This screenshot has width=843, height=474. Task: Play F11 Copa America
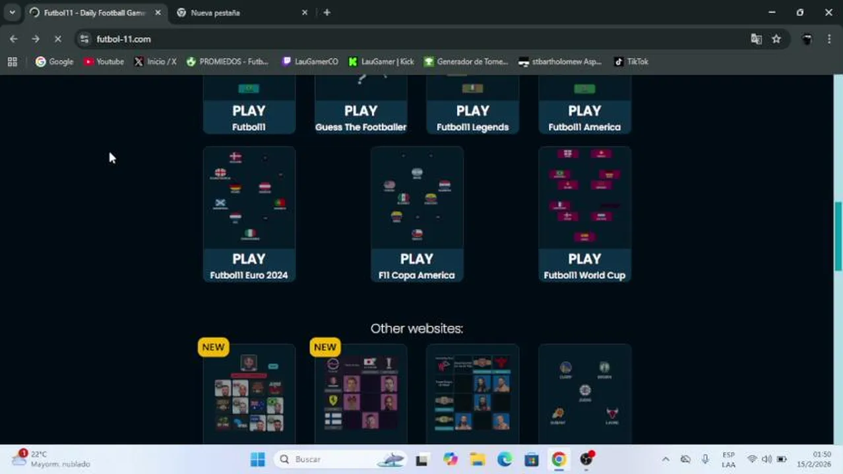click(417, 265)
